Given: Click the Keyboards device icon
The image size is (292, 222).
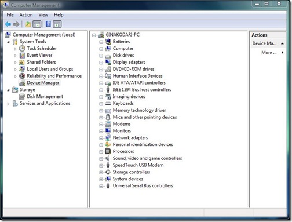Looking at the screenshot, I should (108, 104).
